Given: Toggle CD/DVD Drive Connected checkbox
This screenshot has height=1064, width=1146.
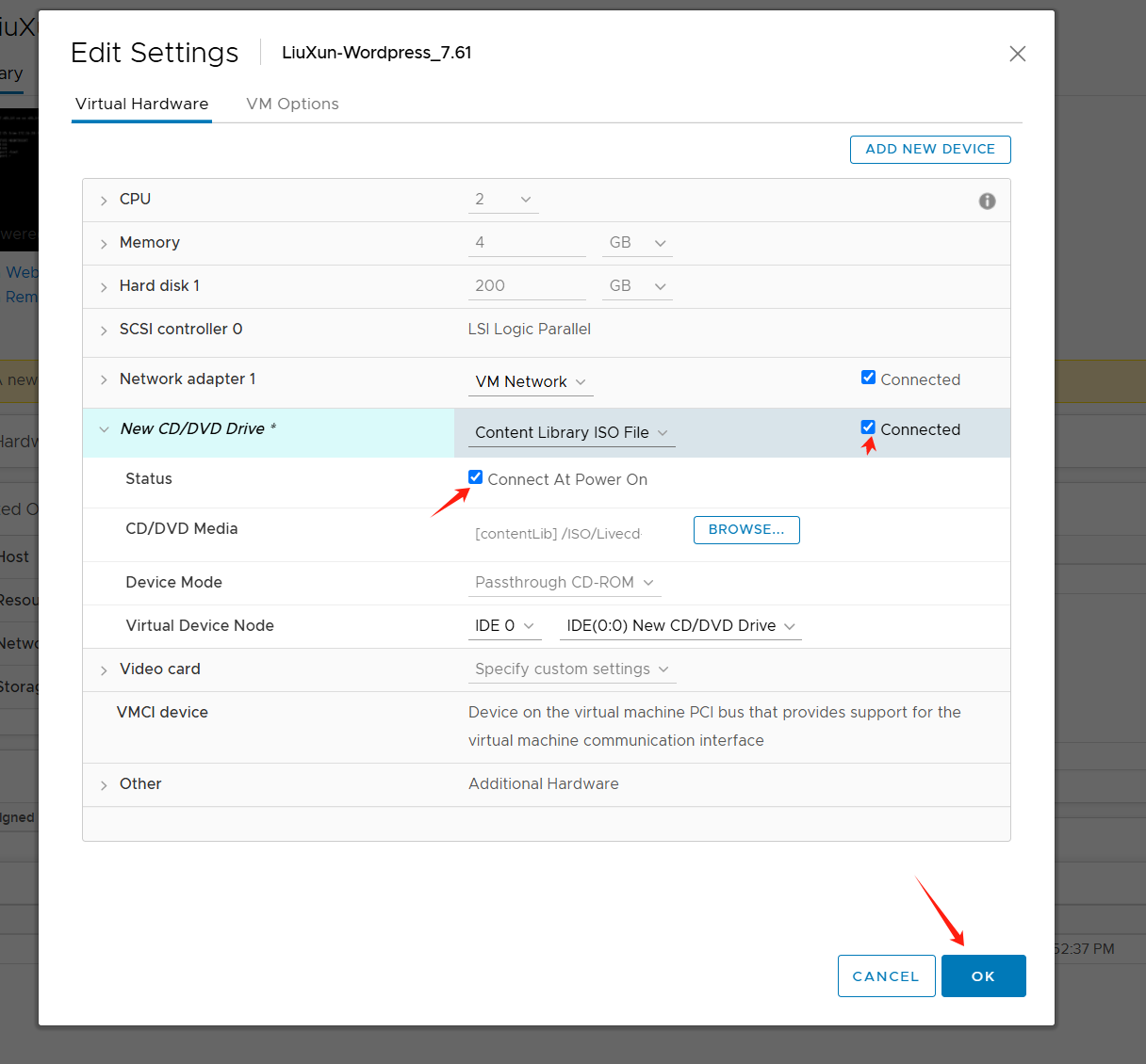Looking at the screenshot, I should (x=868, y=427).
